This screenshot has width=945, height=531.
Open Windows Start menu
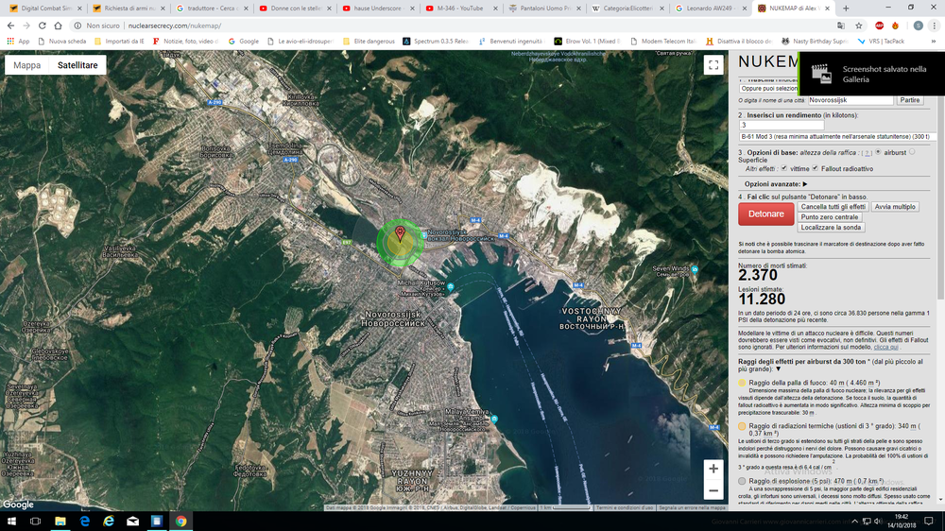point(11,522)
